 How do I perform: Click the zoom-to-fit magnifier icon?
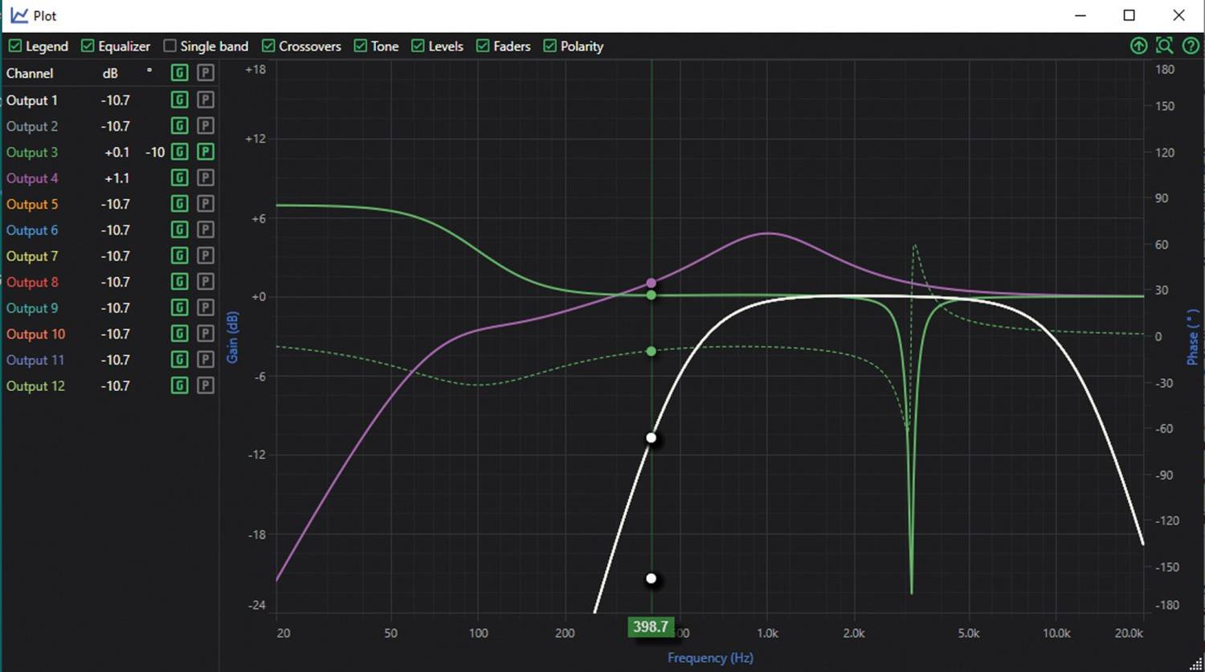click(1164, 46)
